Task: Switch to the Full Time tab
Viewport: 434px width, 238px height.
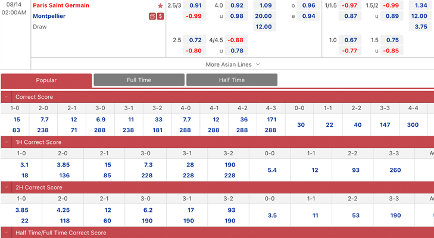Action: tap(139, 80)
